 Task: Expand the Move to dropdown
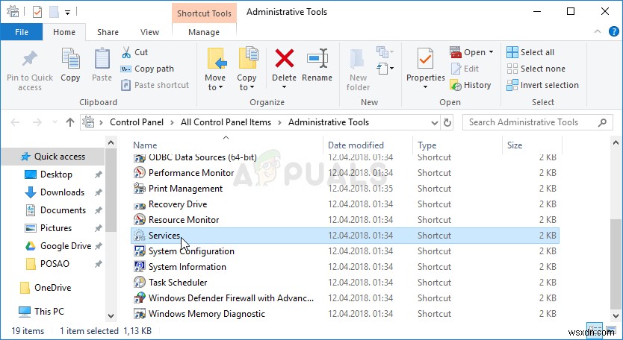coord(214,87)
